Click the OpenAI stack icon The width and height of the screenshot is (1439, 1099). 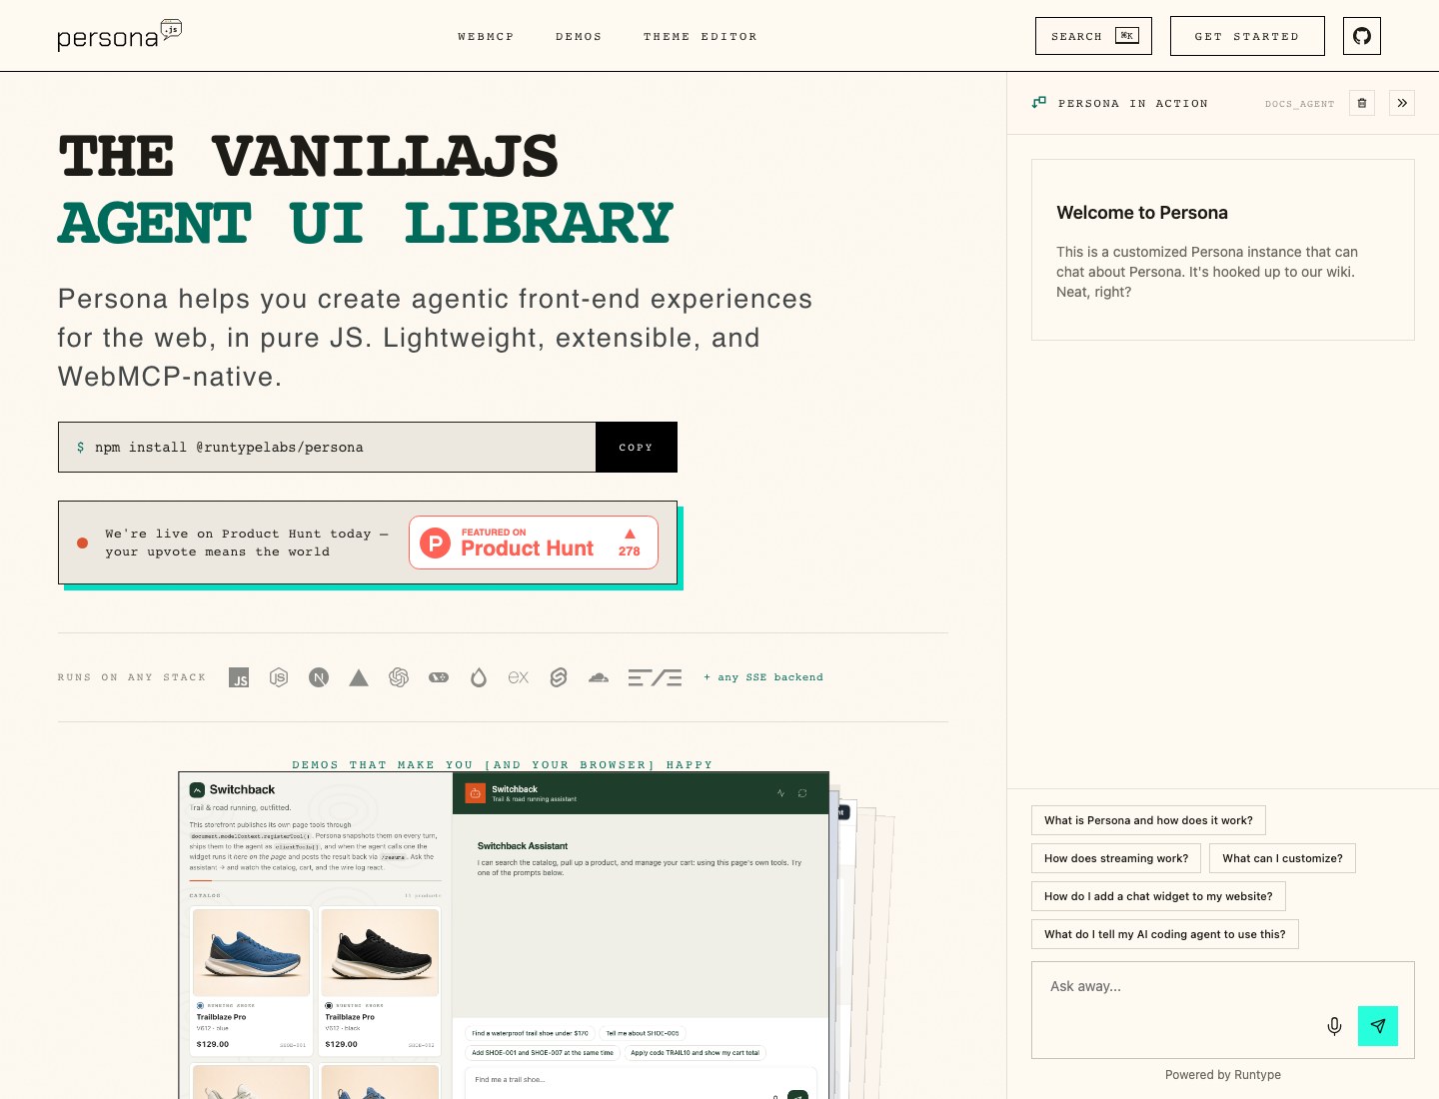click(x=399, y=677)
